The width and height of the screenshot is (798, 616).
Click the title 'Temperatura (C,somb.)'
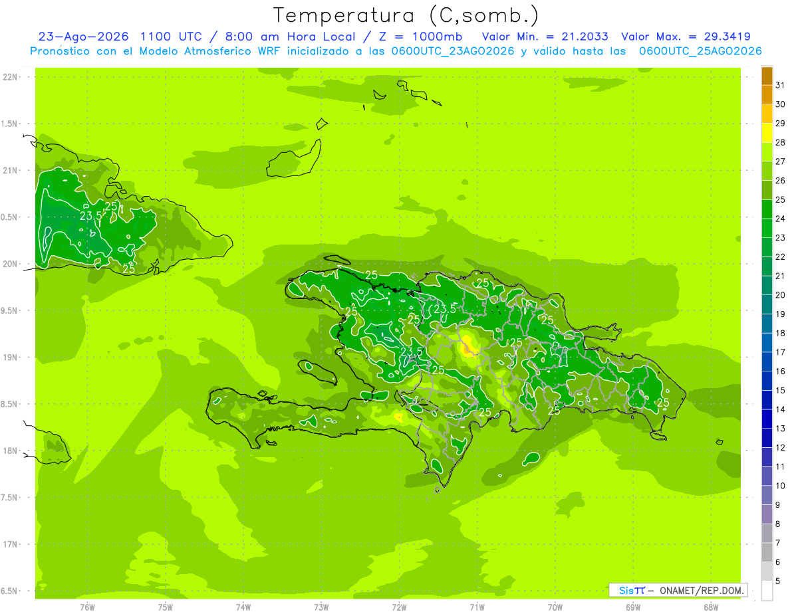[406, 15]
